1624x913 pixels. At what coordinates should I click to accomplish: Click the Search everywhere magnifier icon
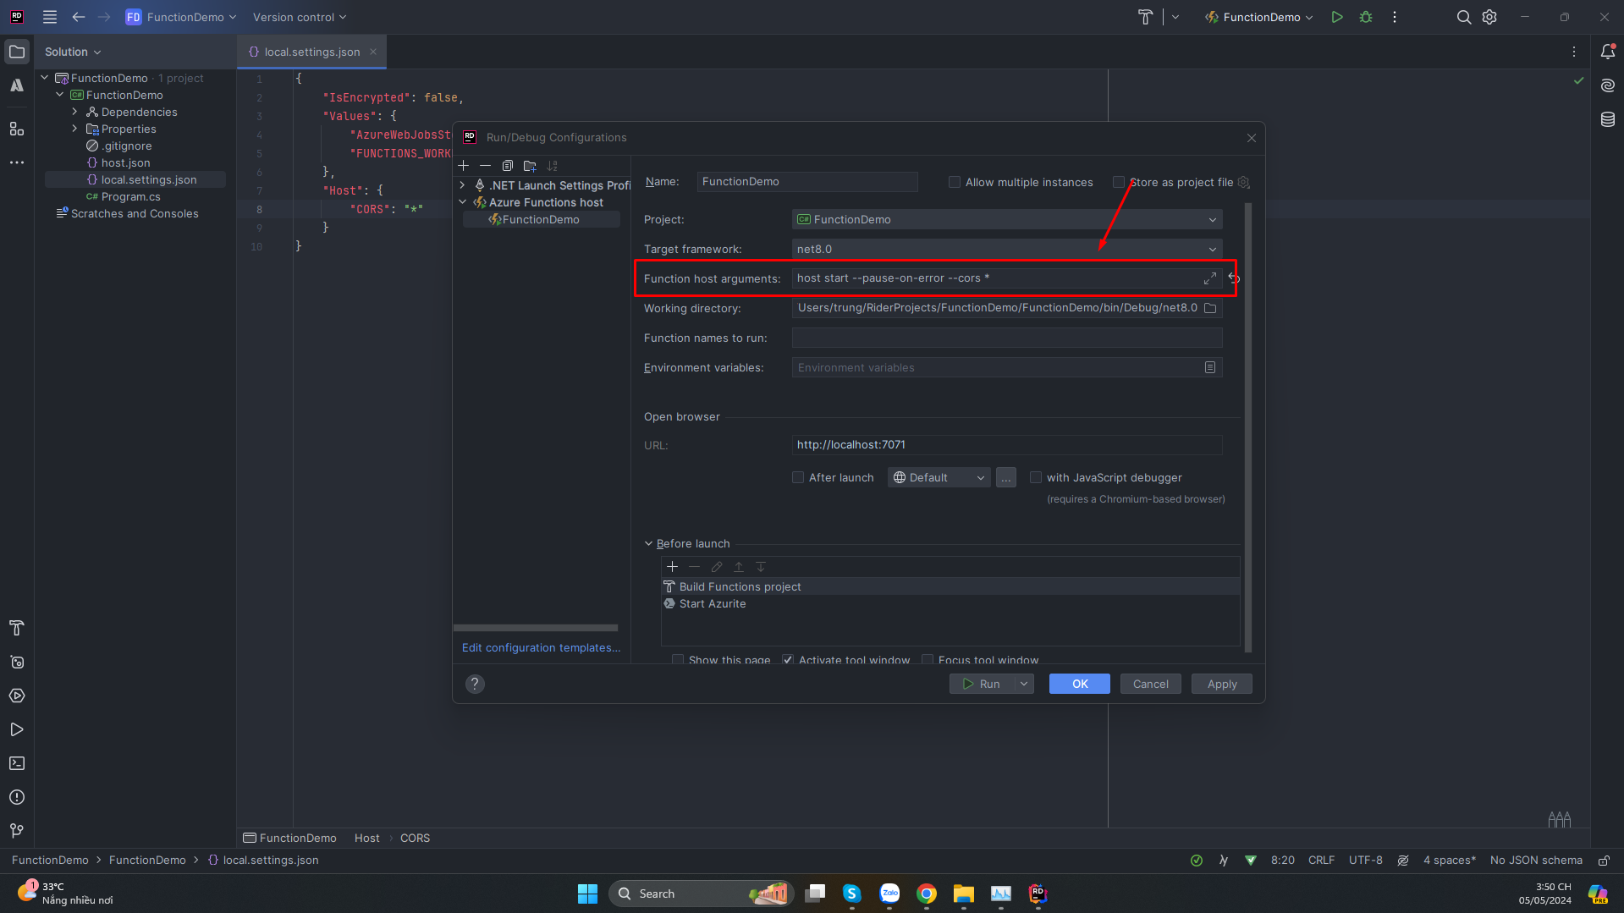1463,17
